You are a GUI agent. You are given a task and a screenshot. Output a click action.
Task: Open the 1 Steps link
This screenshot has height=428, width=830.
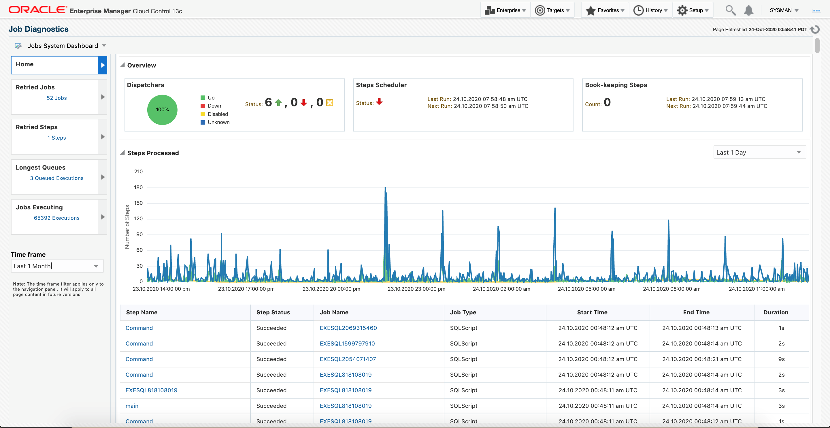pos(57,138)
